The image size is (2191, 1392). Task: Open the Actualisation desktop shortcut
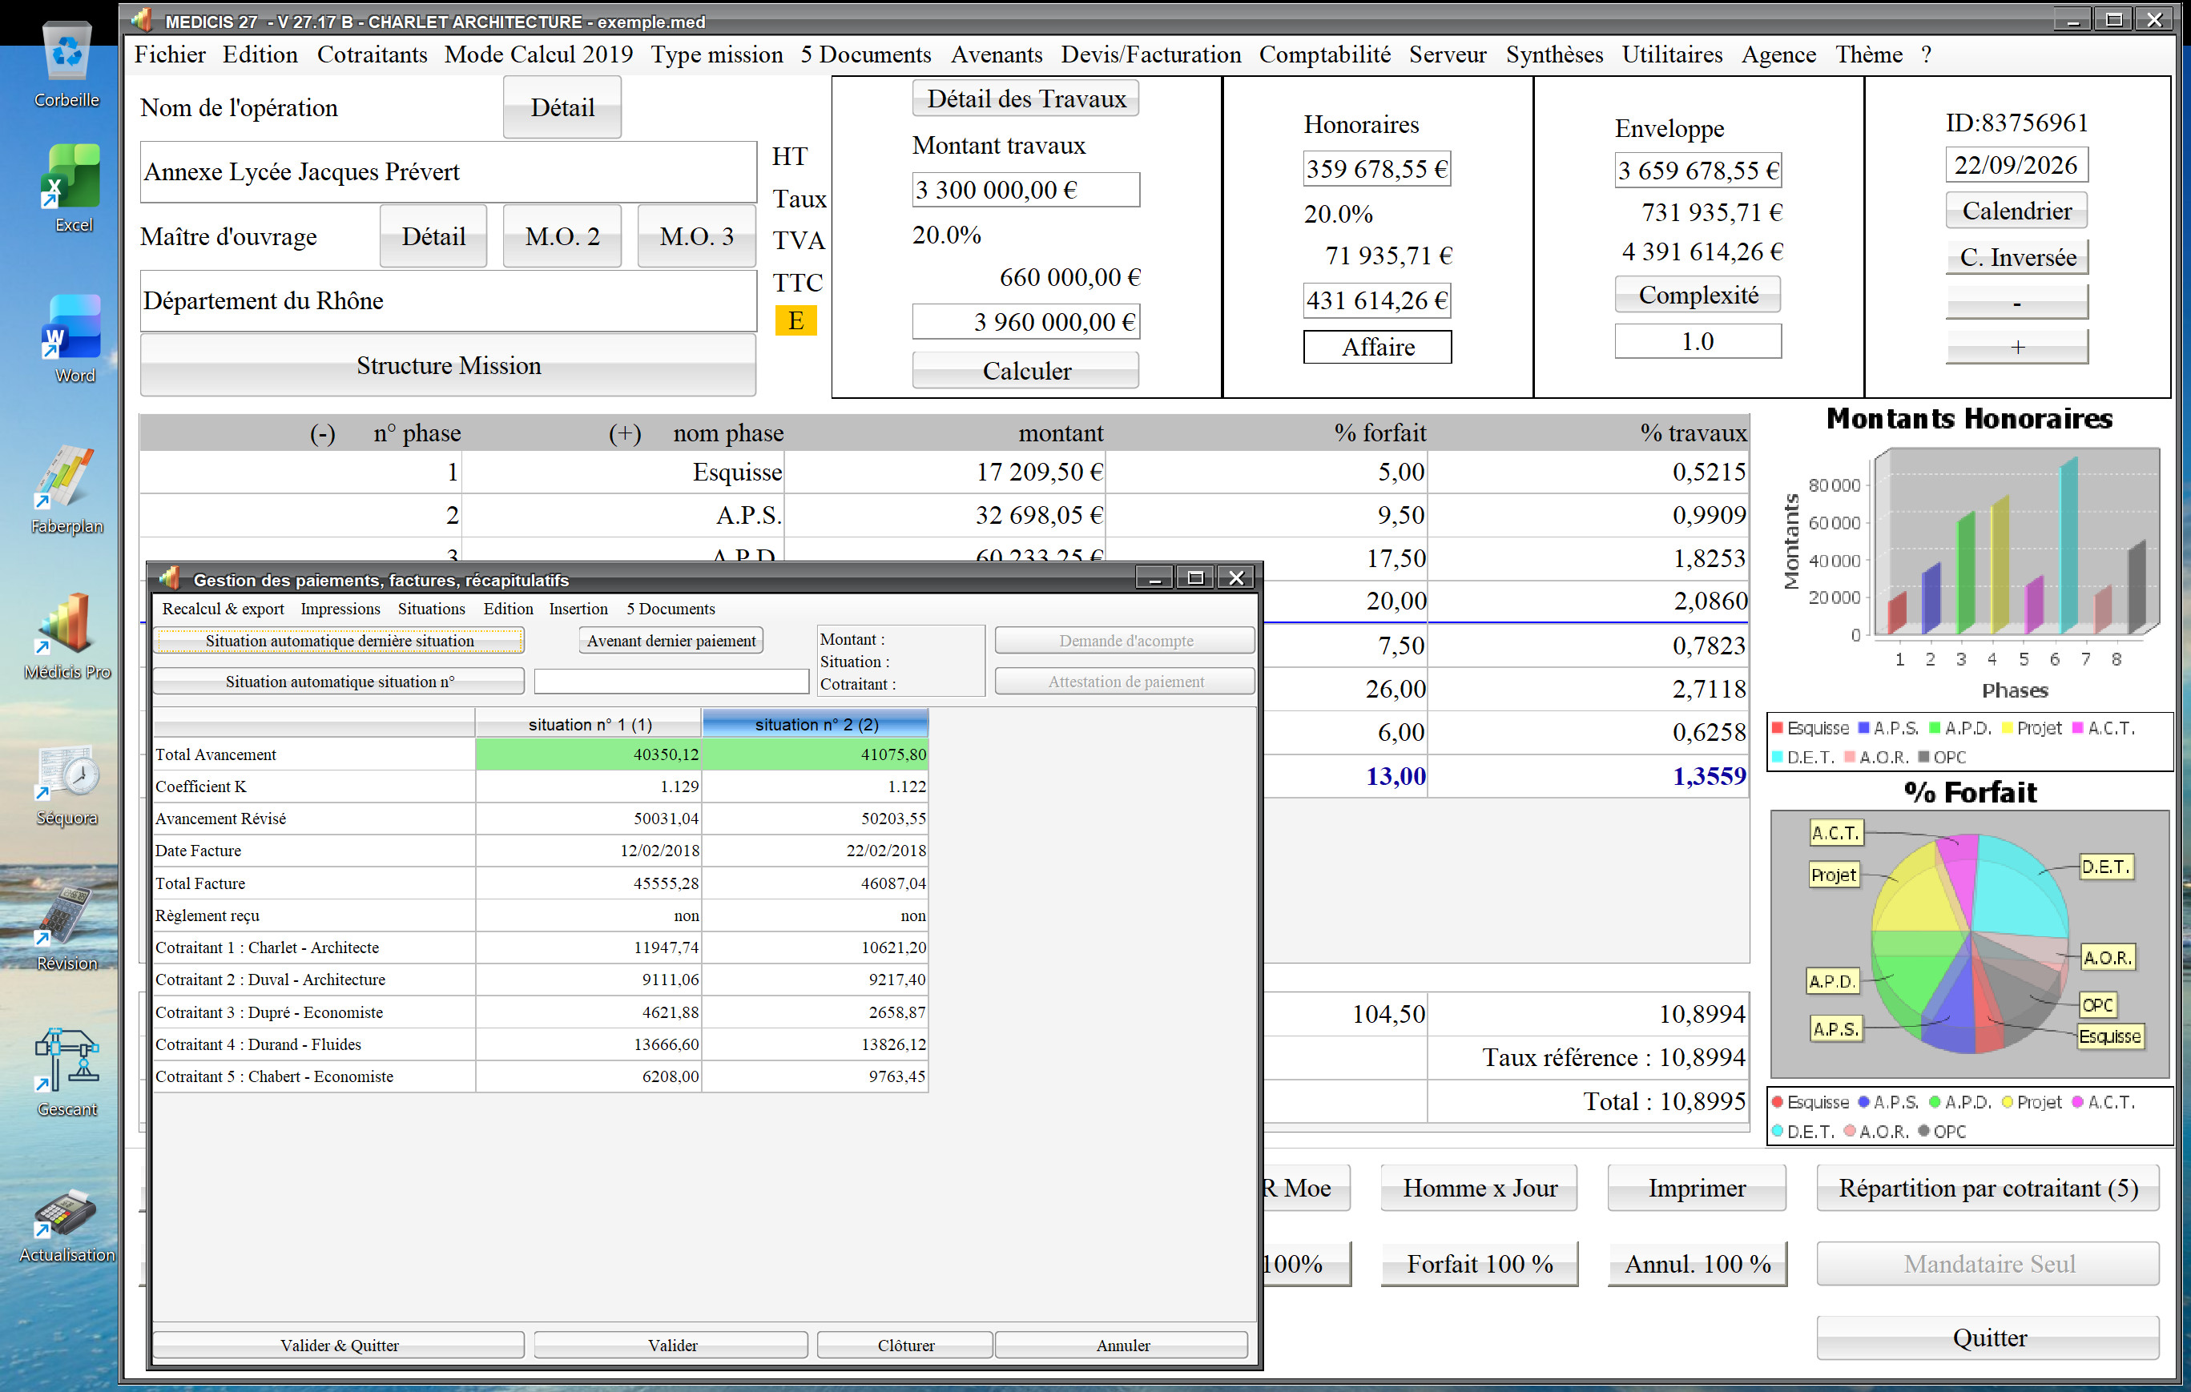[66, 1225]
